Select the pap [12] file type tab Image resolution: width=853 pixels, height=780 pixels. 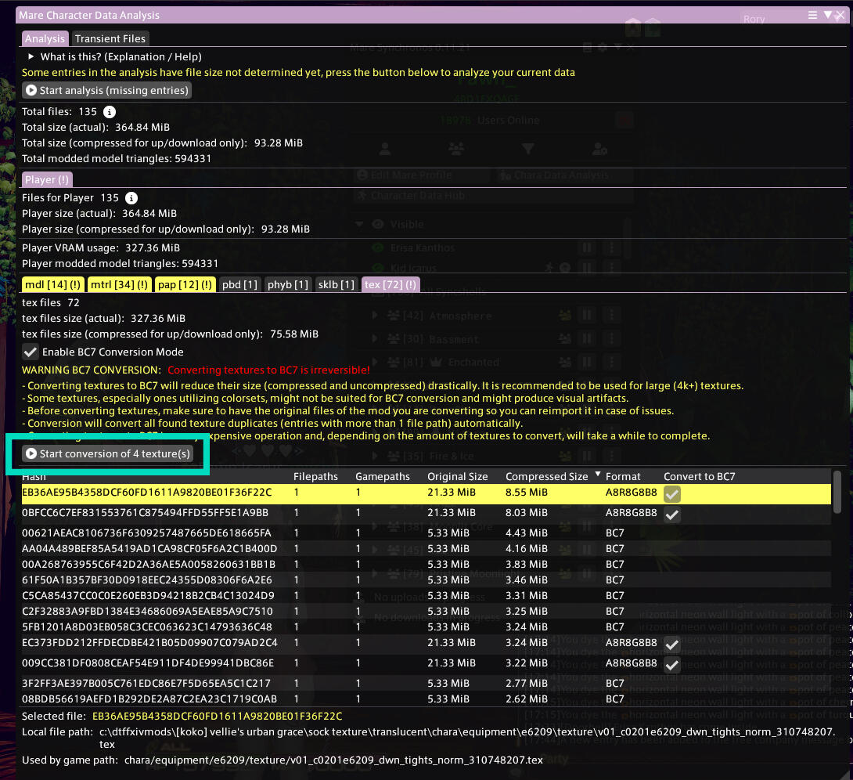pos(185,284)
